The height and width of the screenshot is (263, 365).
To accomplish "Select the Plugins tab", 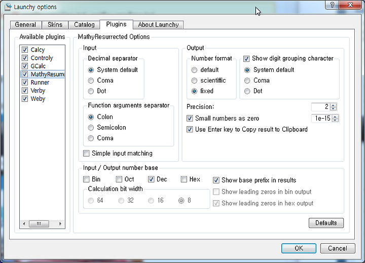I will 117,24.
